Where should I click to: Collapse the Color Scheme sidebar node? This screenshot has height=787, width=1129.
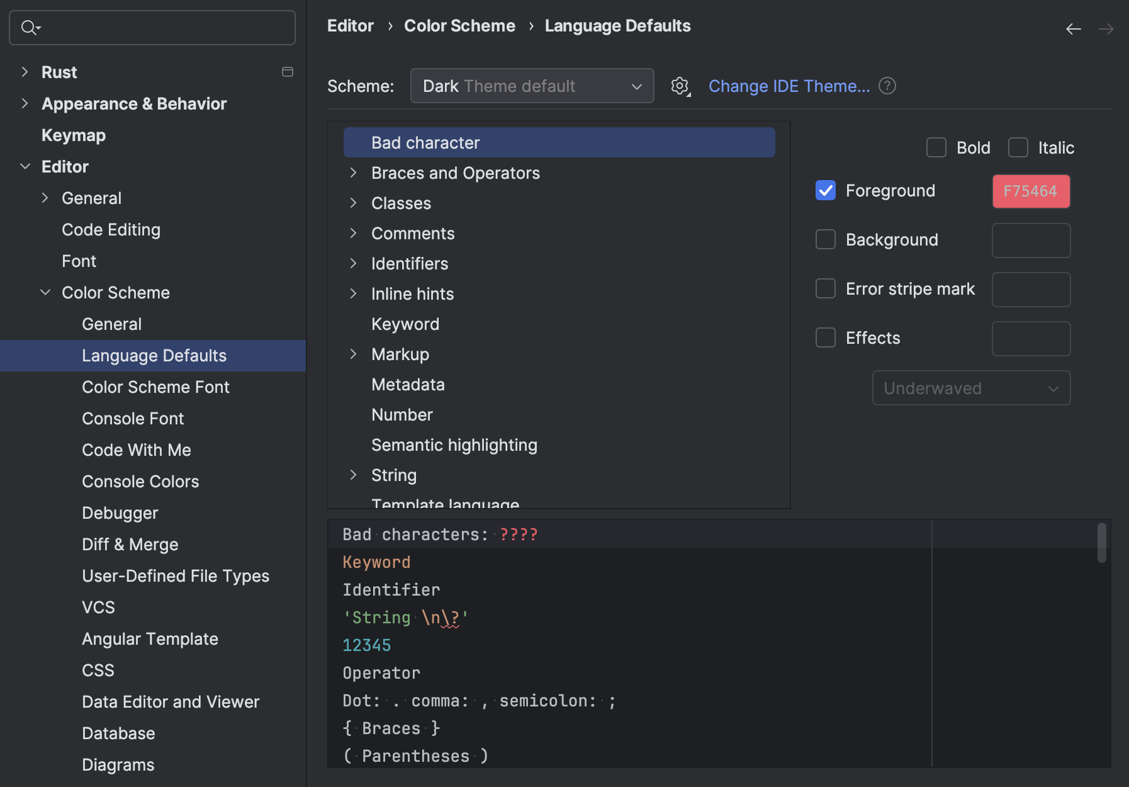pyautogui.click(x=45, y=292)
